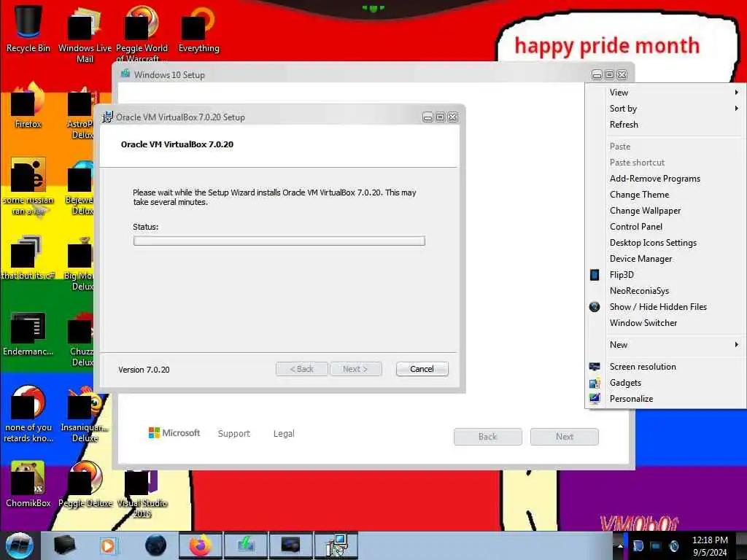This screenshot has width=747, height=560.
Task: Expand the View submenu arrow
Action: 737,93
